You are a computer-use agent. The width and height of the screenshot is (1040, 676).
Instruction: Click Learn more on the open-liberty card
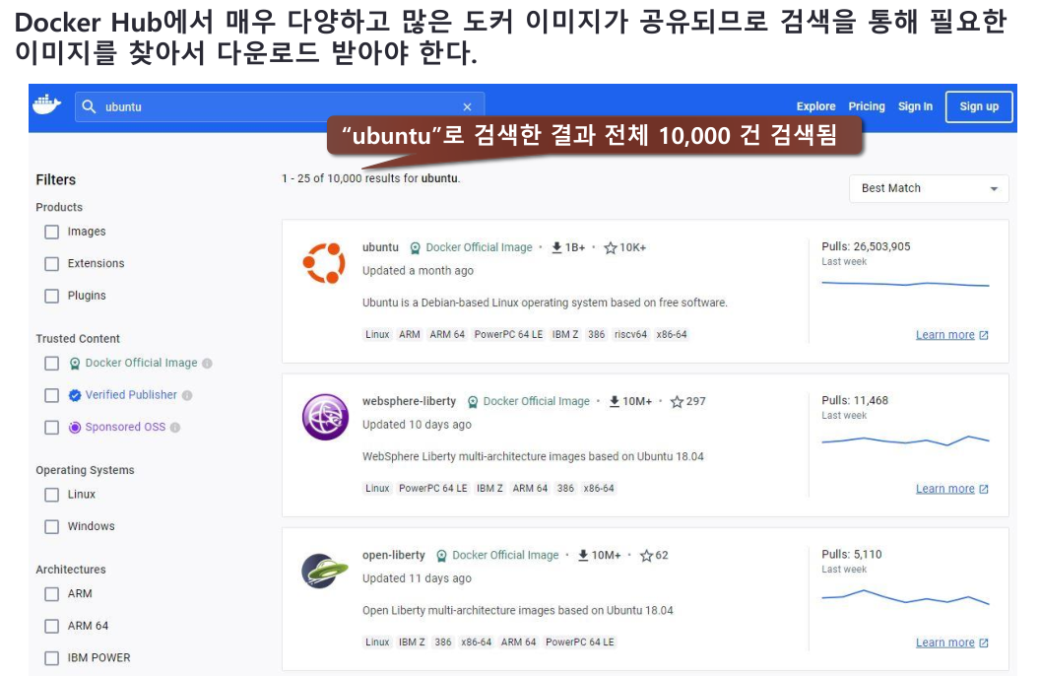click(x=945, y=642)
